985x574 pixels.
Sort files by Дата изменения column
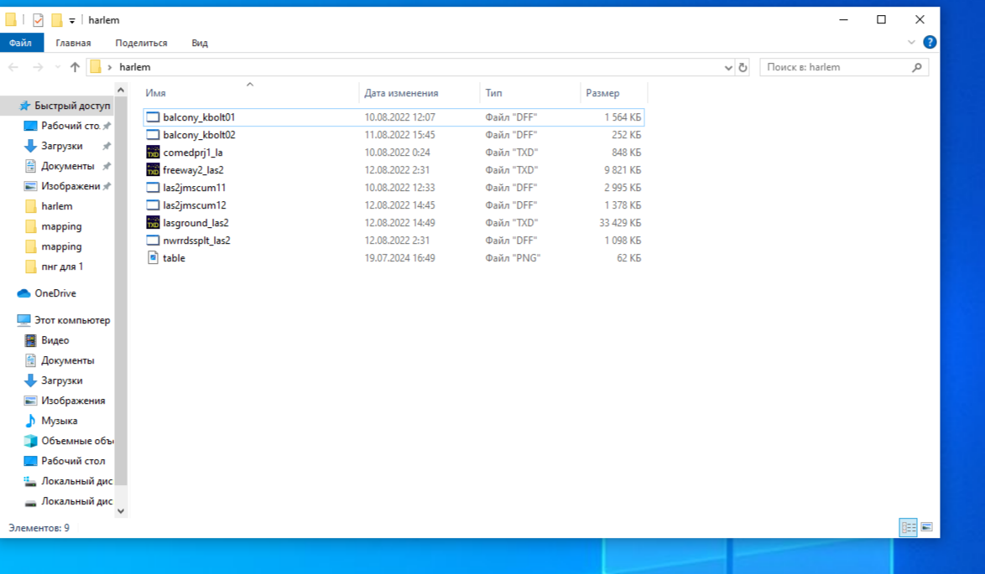(x=401, y=93)
